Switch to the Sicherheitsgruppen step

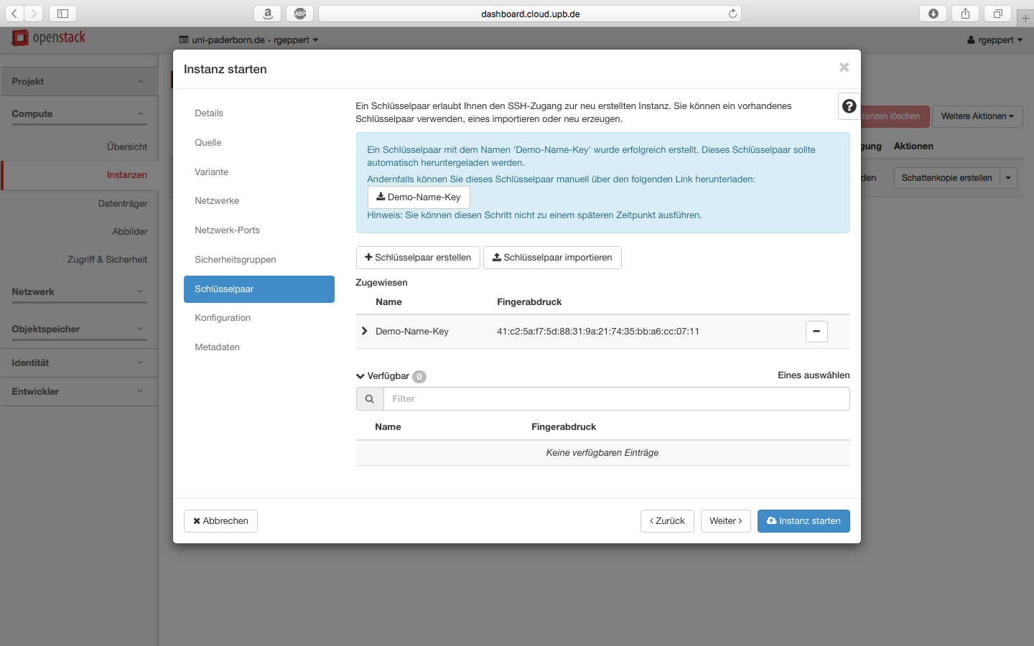pyautogui.click(x=259, y=260)
